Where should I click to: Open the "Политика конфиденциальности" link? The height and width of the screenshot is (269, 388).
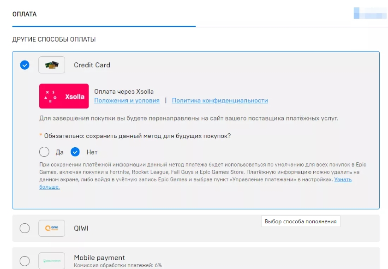click(x=220, y=101)
